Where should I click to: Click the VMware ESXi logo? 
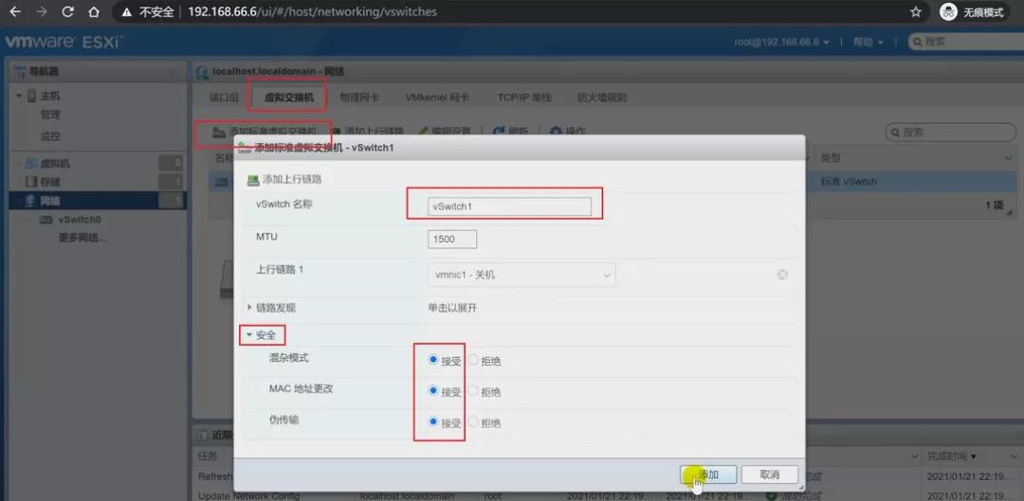[64, 43]
